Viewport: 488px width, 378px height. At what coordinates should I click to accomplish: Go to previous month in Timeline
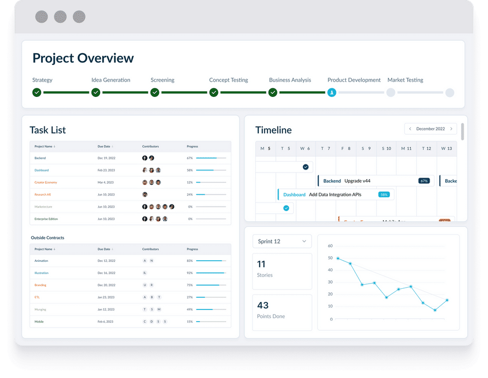click(410, 129)
